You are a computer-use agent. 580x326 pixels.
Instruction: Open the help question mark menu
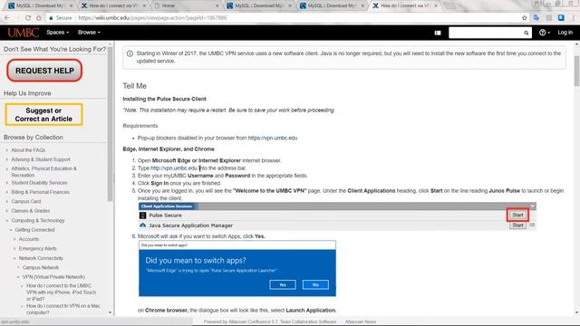click(544, 33)
